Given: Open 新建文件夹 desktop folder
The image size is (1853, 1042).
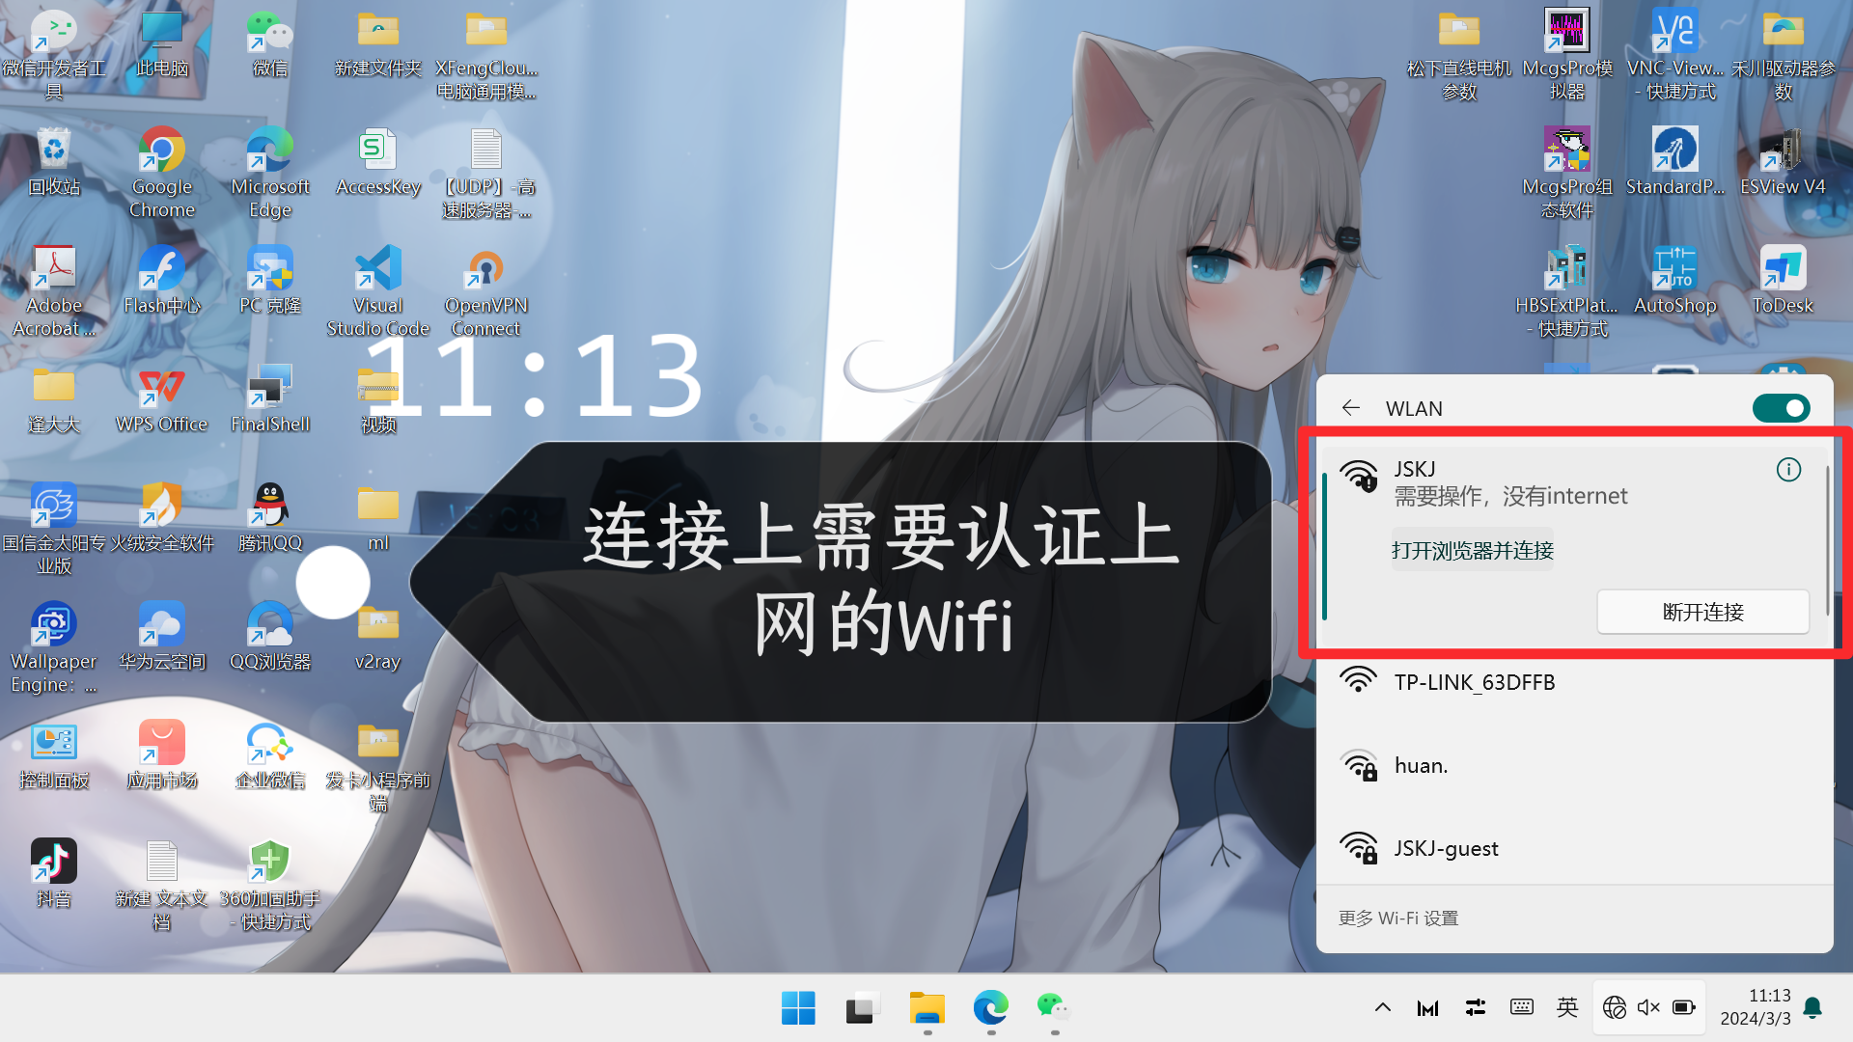Looking at the screenshot, I should pos(378,43).
